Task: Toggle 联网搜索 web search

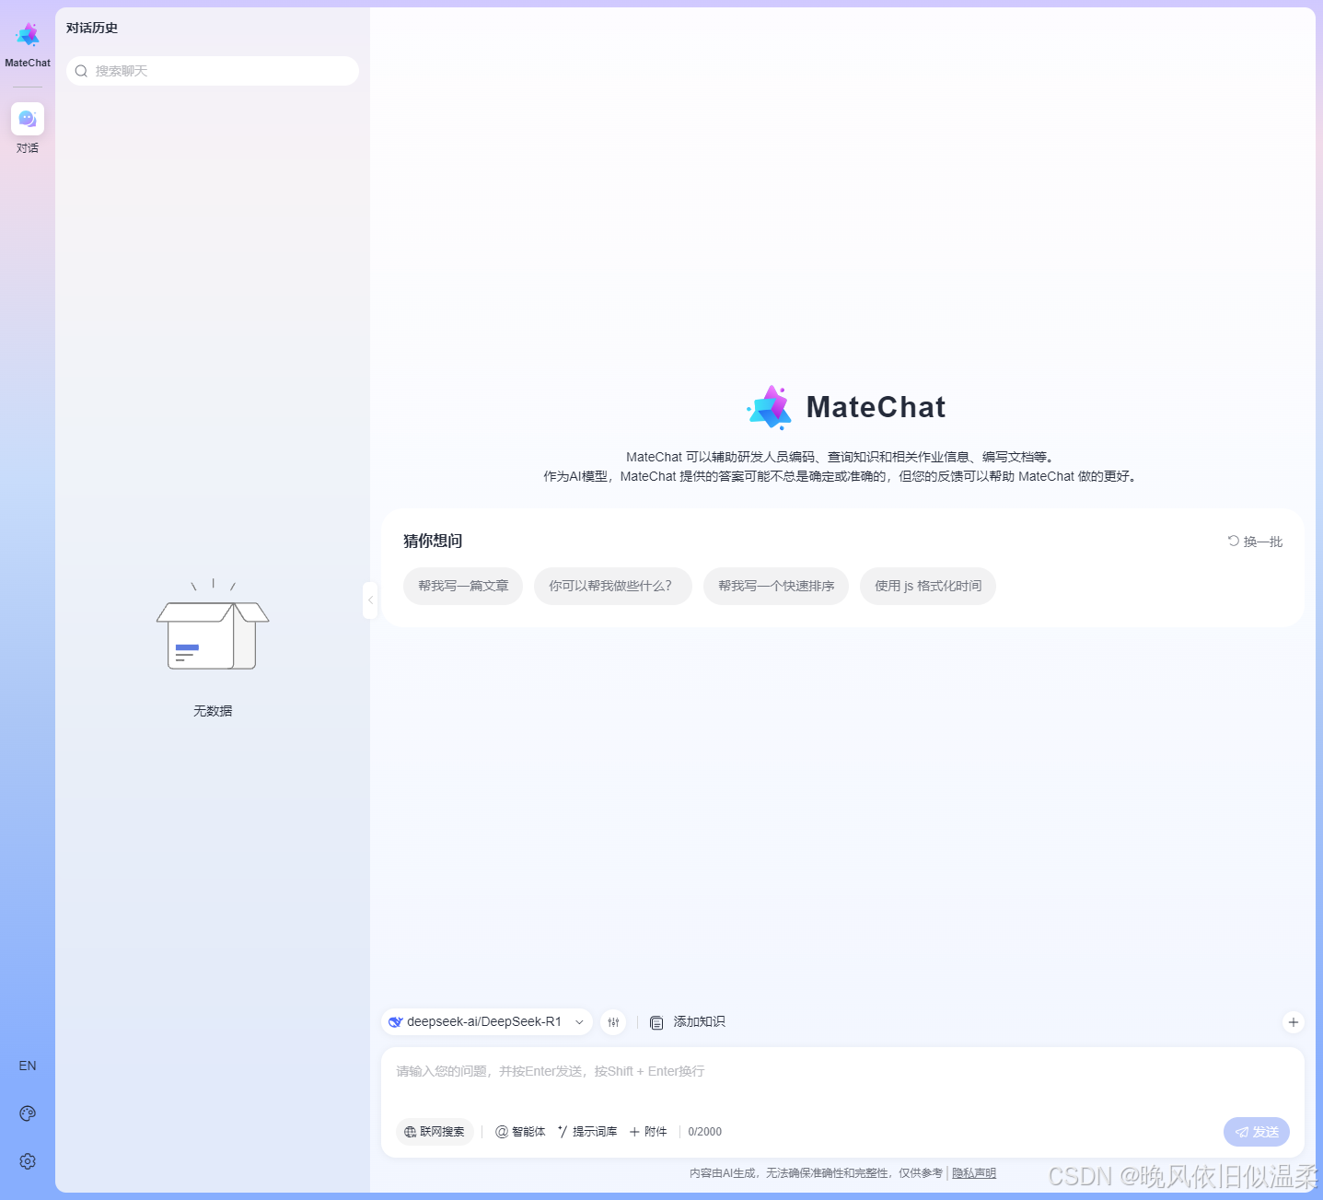Action: coord(435,1132)
